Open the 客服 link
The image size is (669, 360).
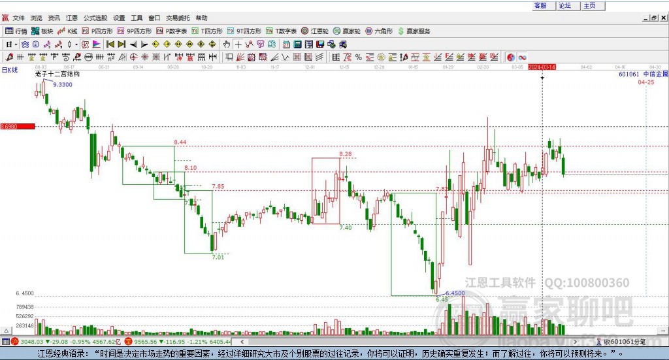pos(540,5)
